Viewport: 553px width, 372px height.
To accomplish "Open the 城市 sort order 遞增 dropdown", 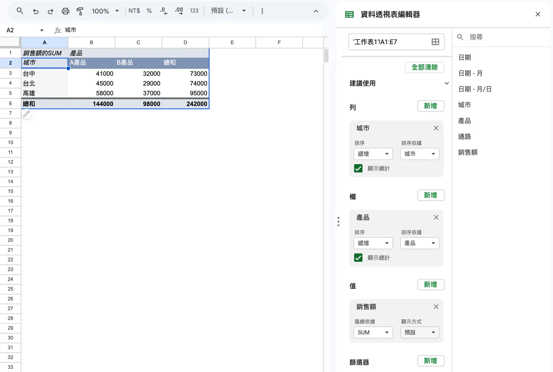I will pyautogui.click(x=373, y=154).
